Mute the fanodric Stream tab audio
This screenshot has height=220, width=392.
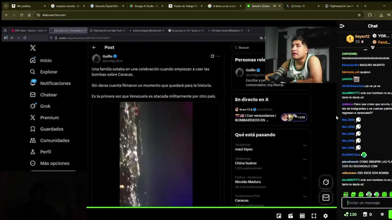click(274, 6)
